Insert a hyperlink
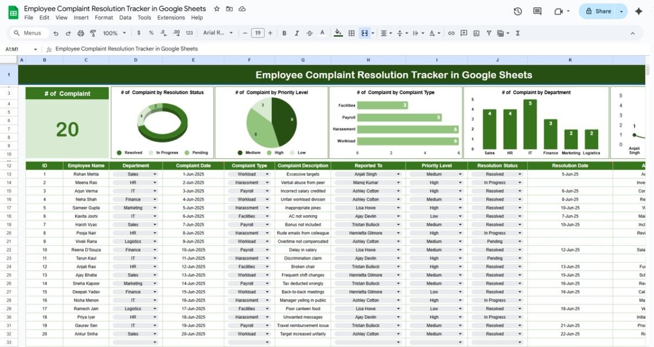The height and width of the screenshot is (347, 654). (x=451, y=33)
